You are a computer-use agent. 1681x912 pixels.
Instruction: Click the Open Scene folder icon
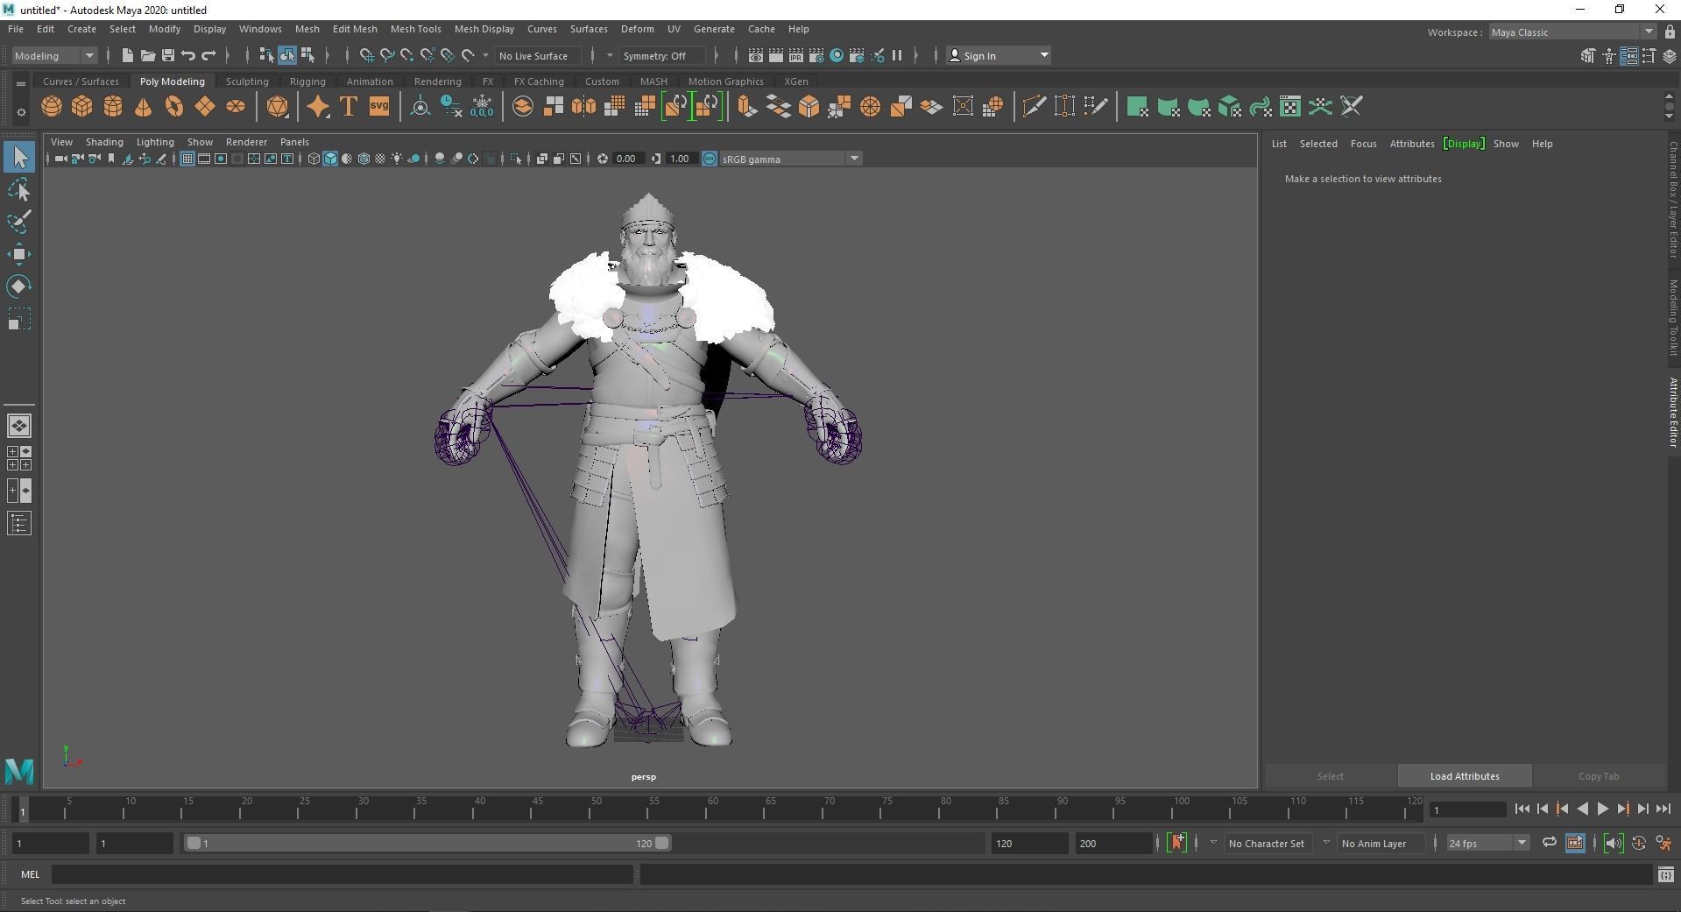tap(147, 55)
